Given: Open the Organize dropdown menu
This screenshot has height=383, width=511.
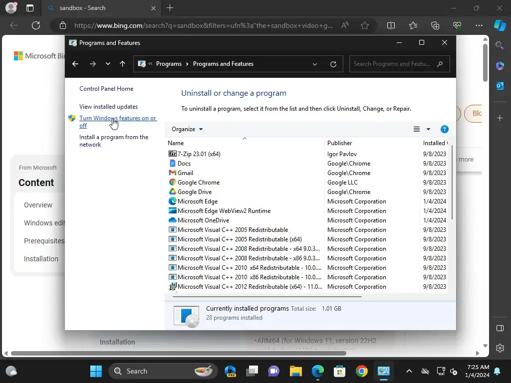Looking at the screenshot, I should 187,129.
